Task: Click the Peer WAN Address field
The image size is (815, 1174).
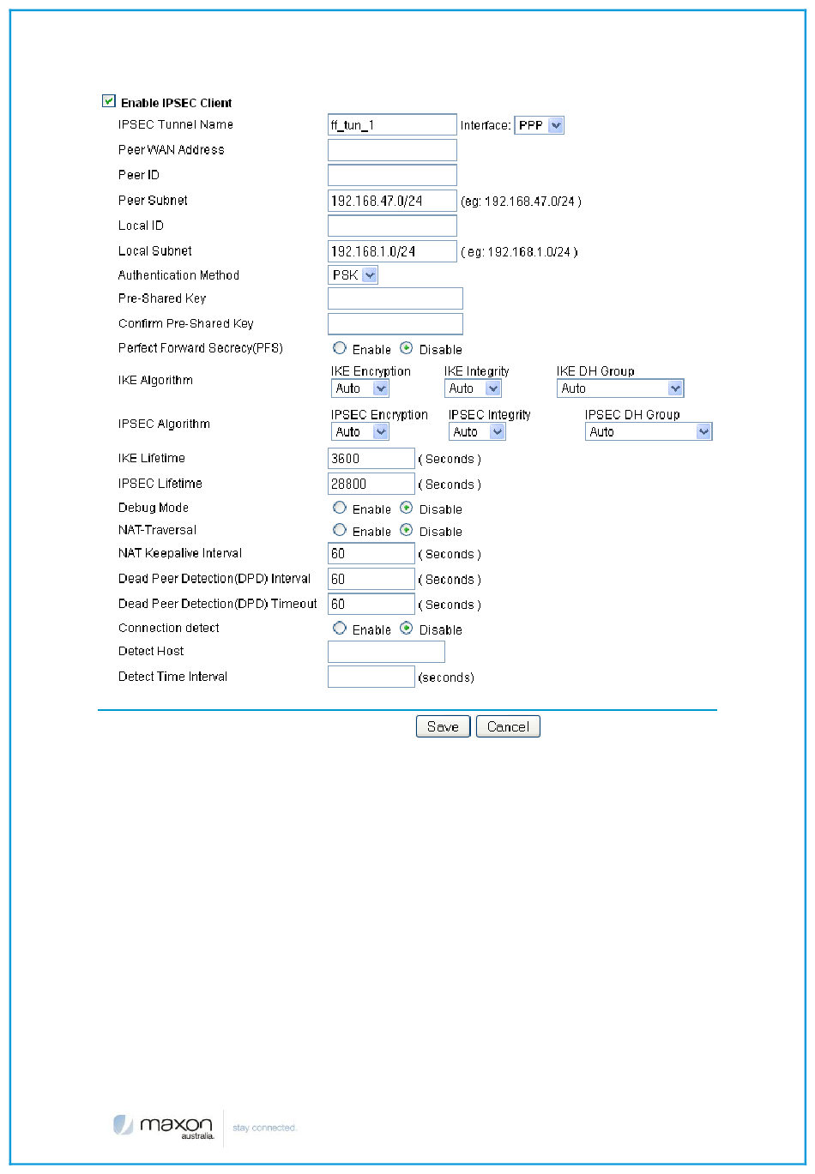Action: pos(392,150)
